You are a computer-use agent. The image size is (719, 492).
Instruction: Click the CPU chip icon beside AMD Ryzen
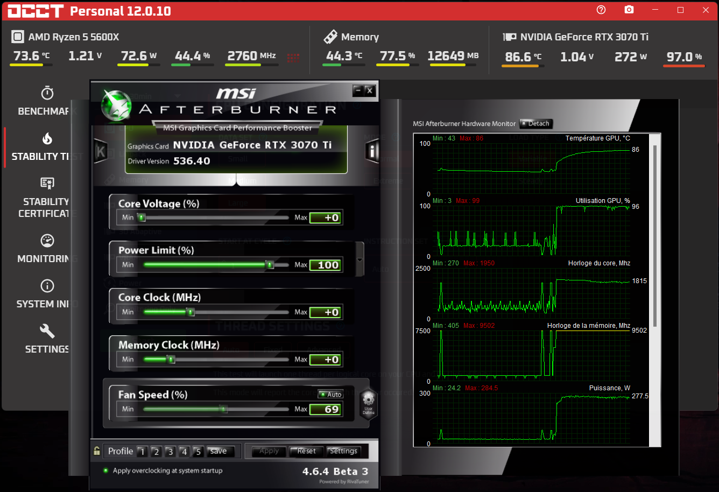pyautogui.click(x=18, y=37)
